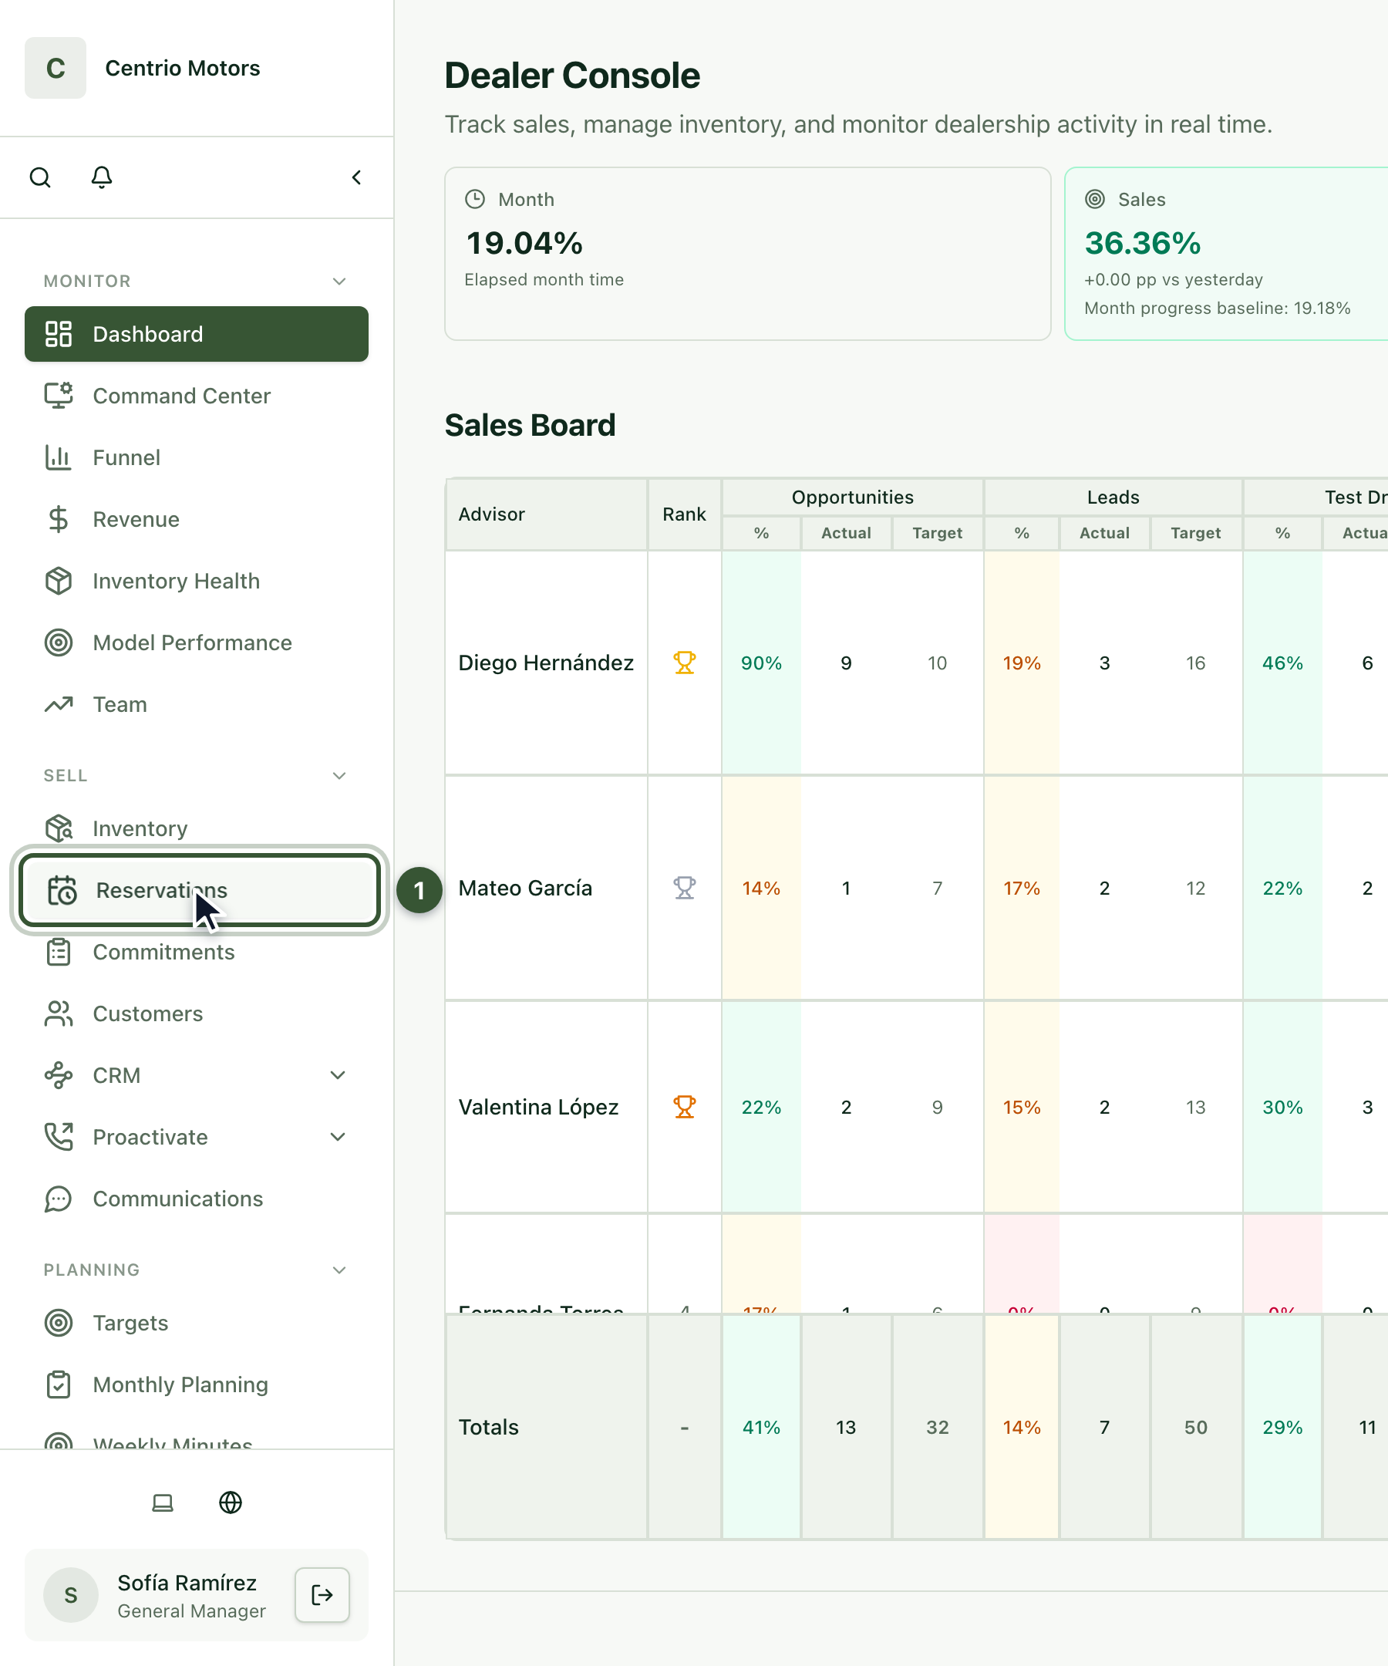The height and width of the screenshot is (1666, 1388).
Task: Click Mateo García's silver trophy rank icon
Action: 685,888
